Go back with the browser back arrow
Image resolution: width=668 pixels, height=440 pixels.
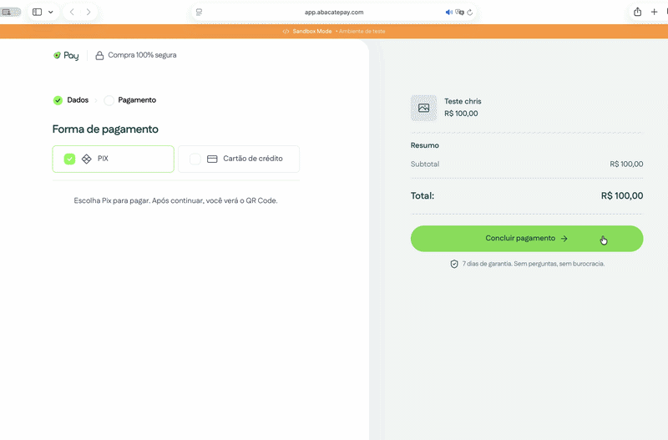(72, 12)
